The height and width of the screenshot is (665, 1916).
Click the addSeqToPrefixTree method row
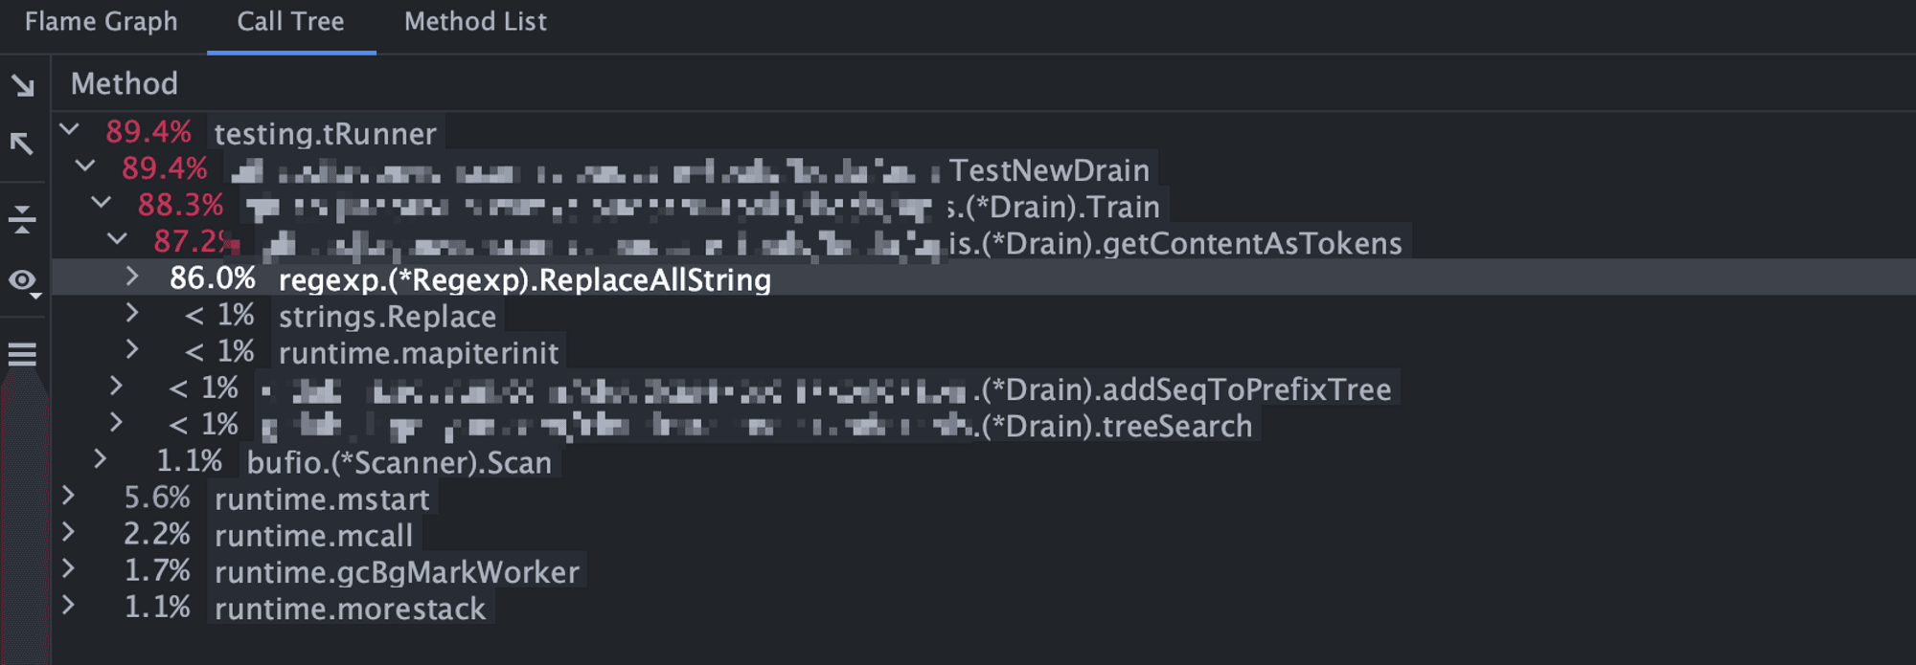click(1185, 389)
